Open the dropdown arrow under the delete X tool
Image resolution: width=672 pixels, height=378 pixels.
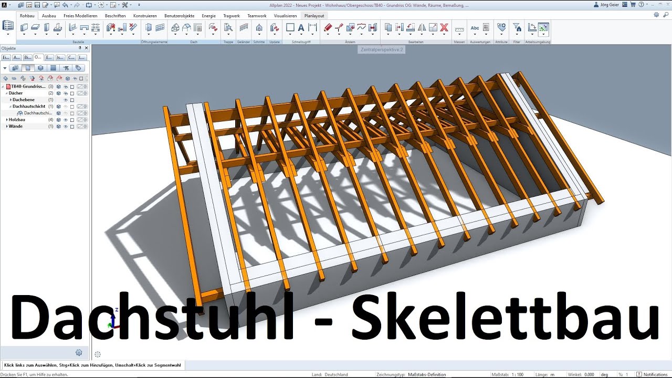(444, 35)
